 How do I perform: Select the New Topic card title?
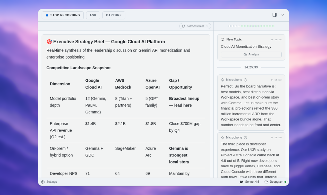tap(234, 40)
